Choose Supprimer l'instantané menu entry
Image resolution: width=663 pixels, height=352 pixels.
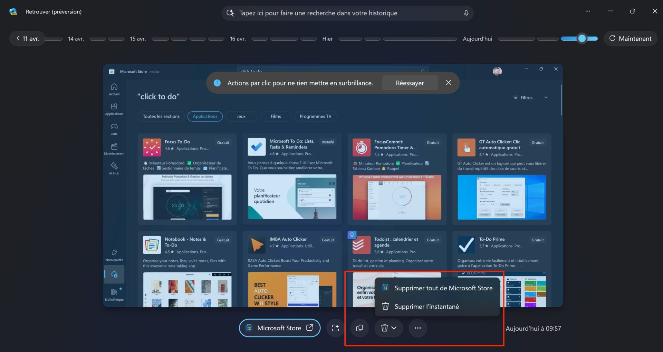tap(437, 306)
